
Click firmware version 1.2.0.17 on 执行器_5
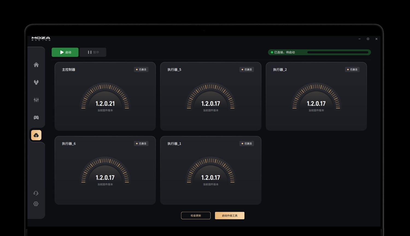coord(211,104)
